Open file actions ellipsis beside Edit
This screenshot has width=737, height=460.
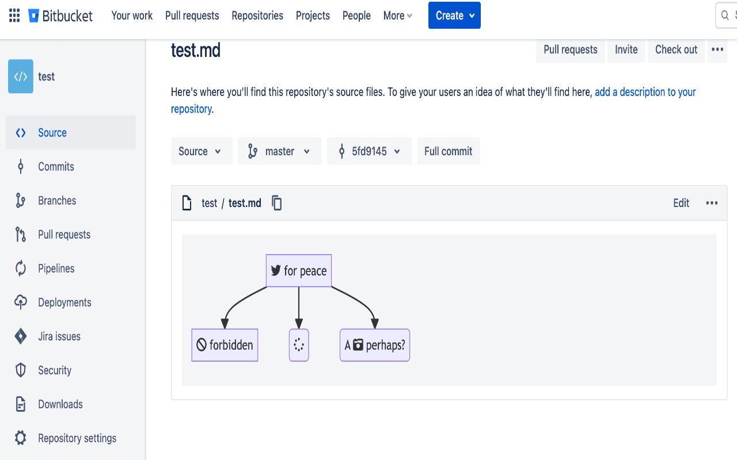pyautogui.click(x=712, y=203)
